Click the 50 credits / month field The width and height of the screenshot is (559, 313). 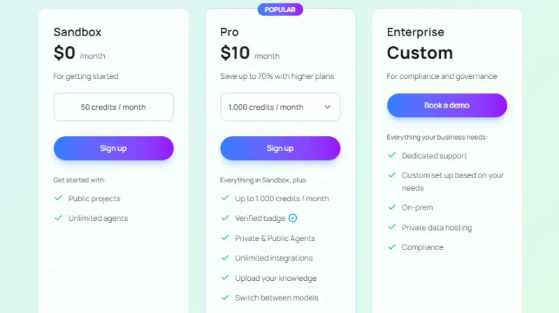click(113, 107)
